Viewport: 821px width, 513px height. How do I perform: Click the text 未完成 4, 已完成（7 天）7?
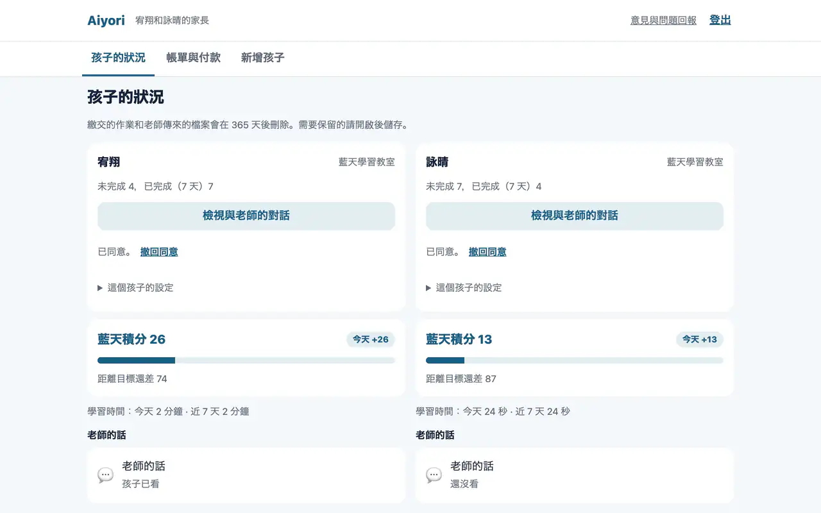[x=155, y=187]
